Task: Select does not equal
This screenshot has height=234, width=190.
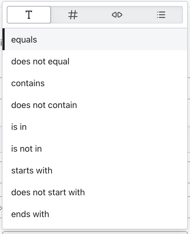Action: 40,61
